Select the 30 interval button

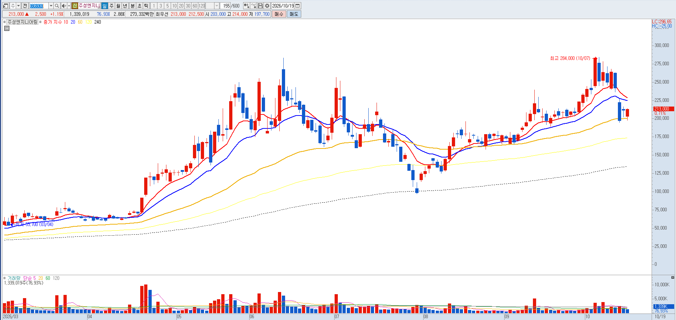pyautogui.click(x=188, y=6)
